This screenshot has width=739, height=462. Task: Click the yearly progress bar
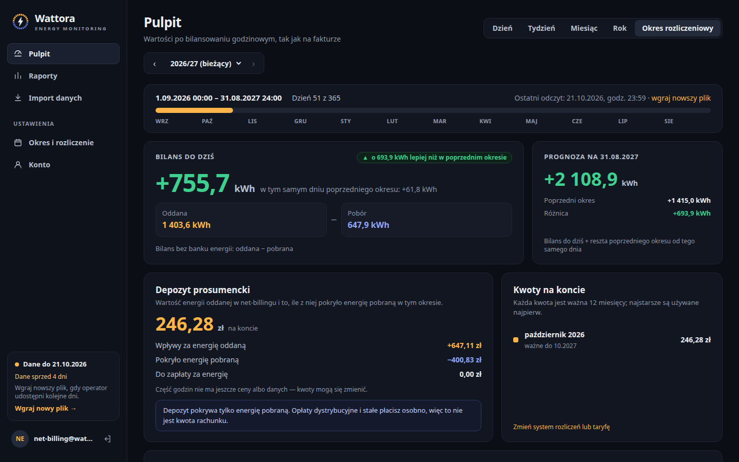(x=433, y=110)
